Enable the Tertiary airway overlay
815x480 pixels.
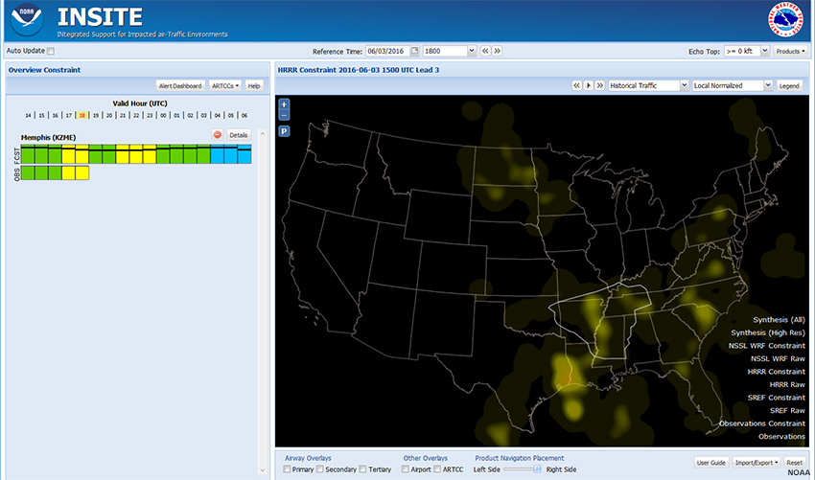tap(362, 469)
